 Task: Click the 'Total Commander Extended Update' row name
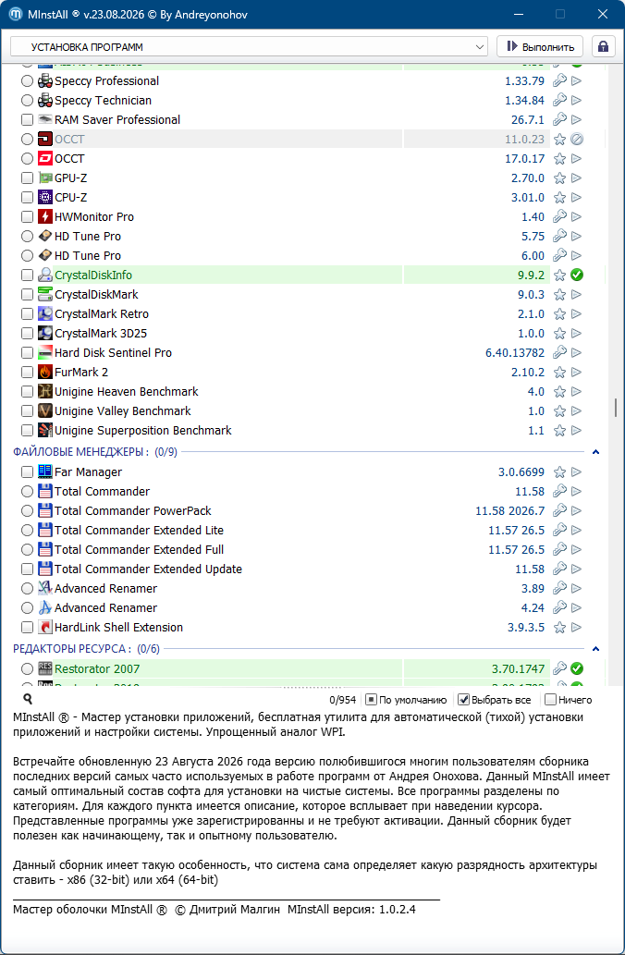tap(148, 569)
